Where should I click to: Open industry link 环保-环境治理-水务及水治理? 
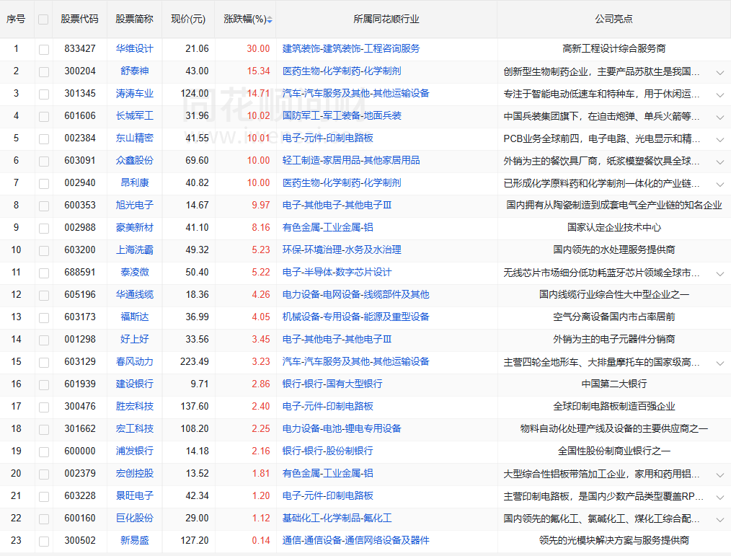tap(342, 250)
